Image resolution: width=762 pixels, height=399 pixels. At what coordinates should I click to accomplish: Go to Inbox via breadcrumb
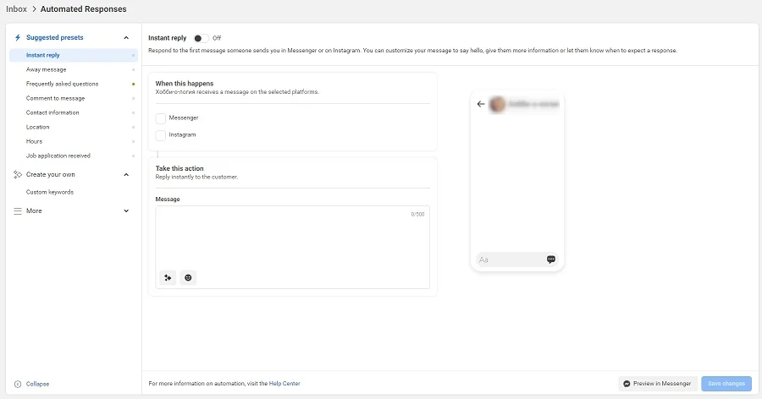click(16, 9)
